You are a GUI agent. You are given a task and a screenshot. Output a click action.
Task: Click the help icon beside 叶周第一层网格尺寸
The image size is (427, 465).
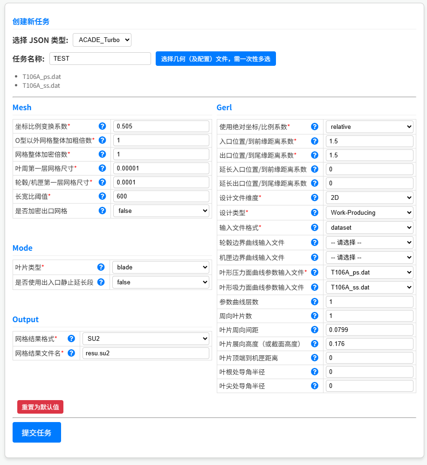102,168
